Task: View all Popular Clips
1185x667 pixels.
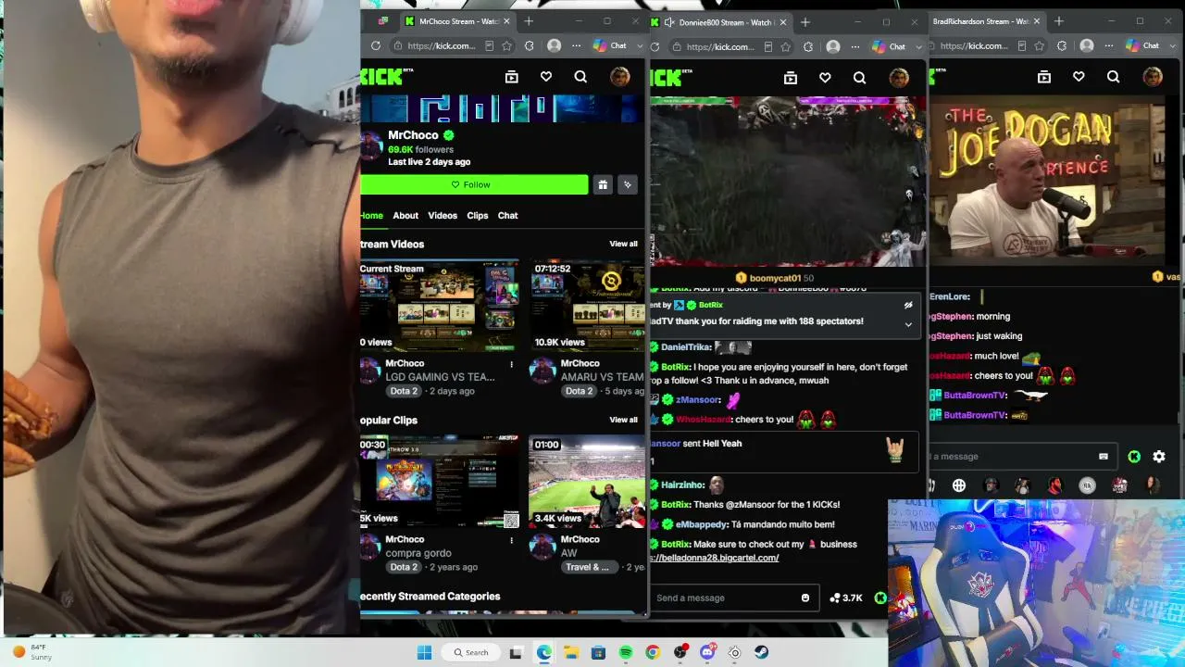Action: 623,420
